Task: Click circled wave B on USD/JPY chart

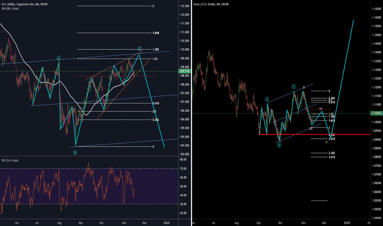Action: click(x=75, y=153)
